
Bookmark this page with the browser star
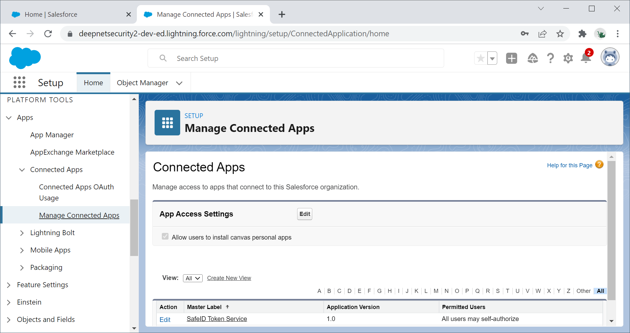click(x=560, y=34)
